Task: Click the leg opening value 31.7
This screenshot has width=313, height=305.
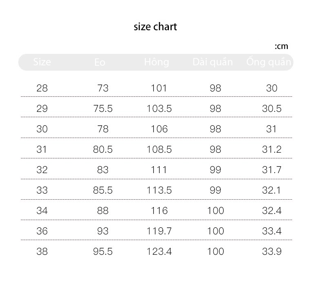Action: point(272,170)
